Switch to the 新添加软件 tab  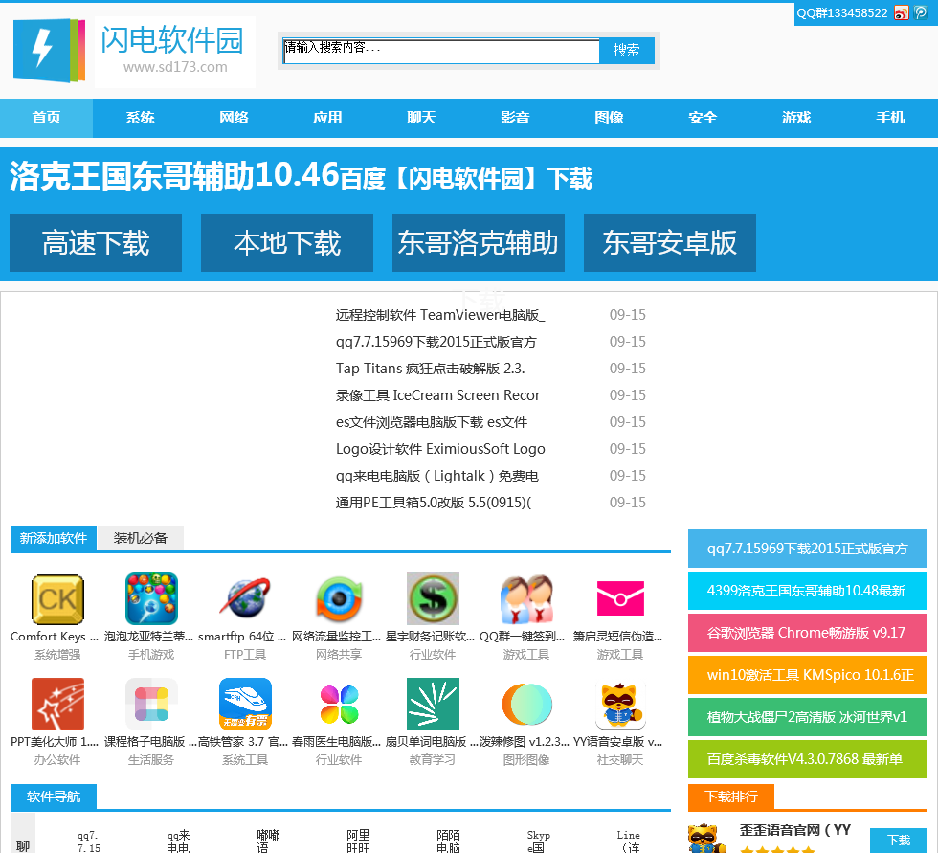click(x=54, y=538)
